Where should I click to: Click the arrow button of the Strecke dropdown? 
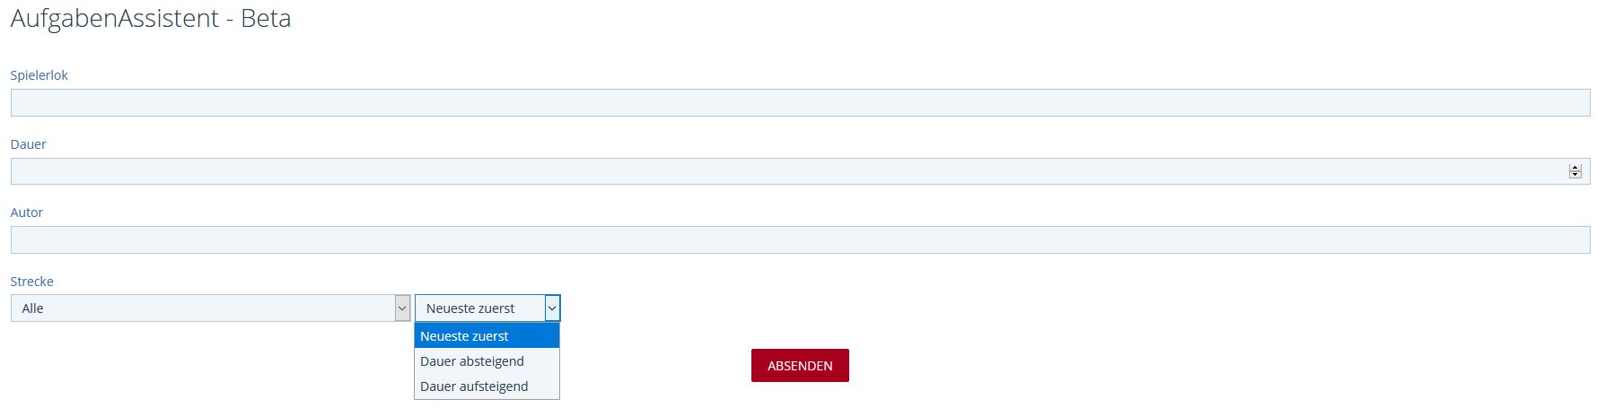[402, 308]
